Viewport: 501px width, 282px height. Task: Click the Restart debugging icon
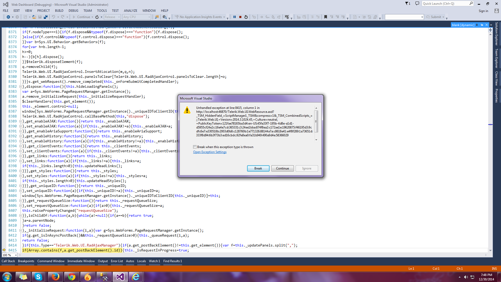point(246,17)
